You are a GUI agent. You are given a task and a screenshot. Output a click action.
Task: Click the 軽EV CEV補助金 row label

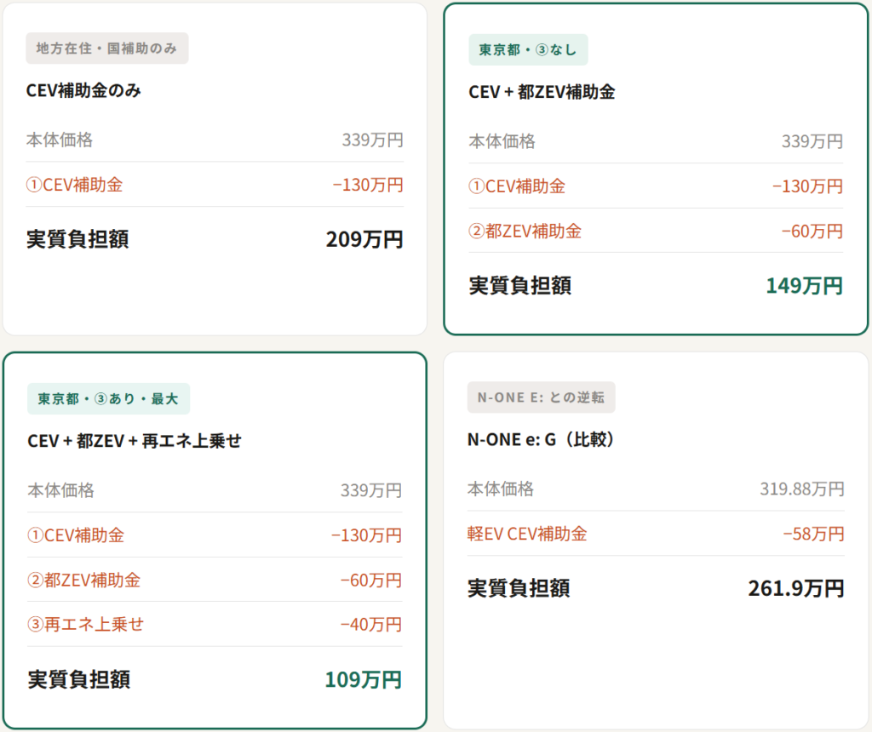(x=527, y=534)
